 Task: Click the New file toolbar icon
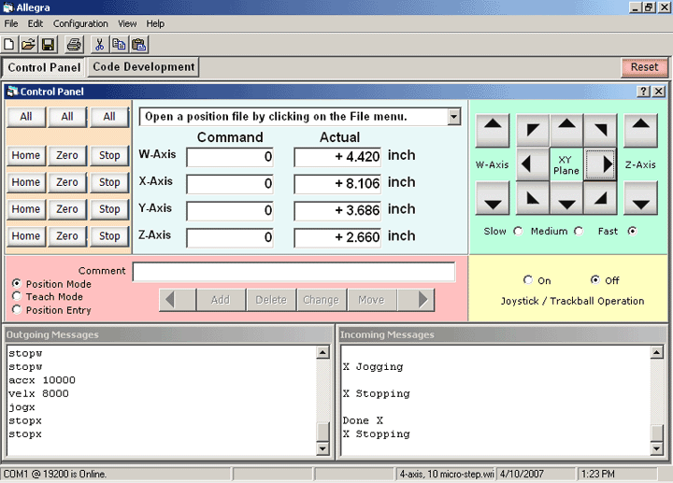(9, 45)
